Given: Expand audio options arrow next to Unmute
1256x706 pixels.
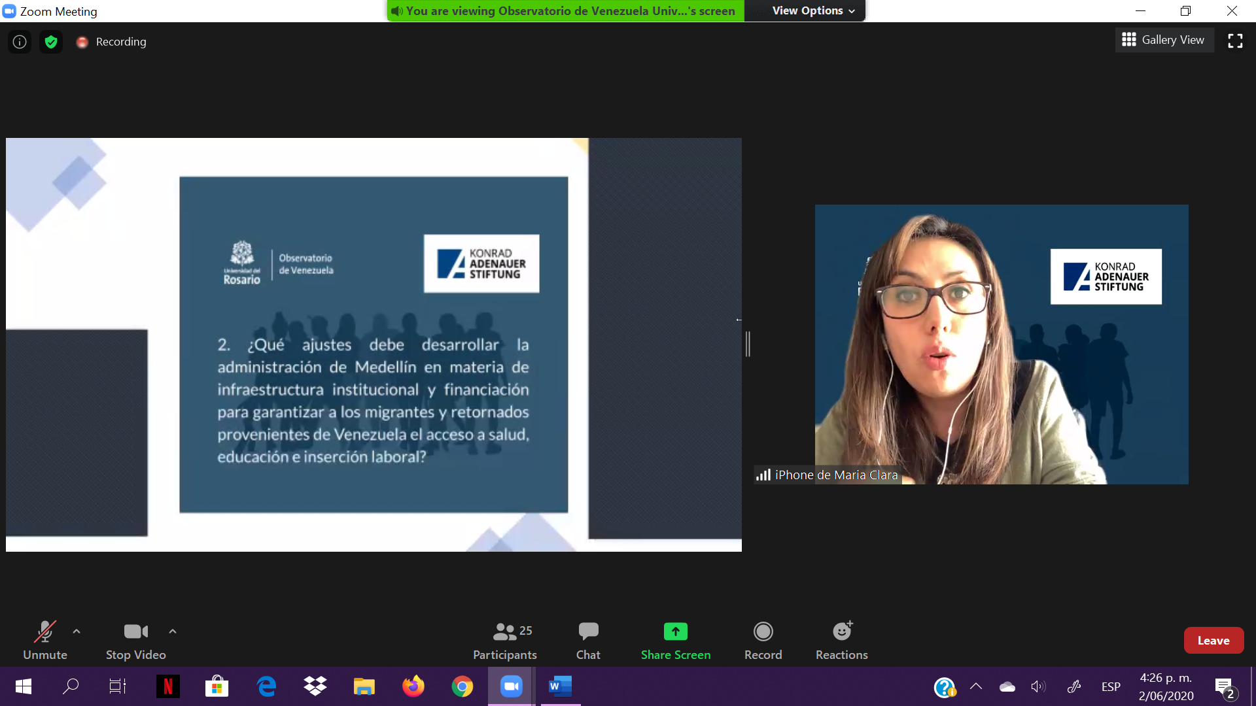Looking at the screenshot, I should point(77,631).
